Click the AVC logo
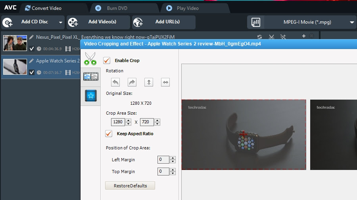 coord(10,8)
